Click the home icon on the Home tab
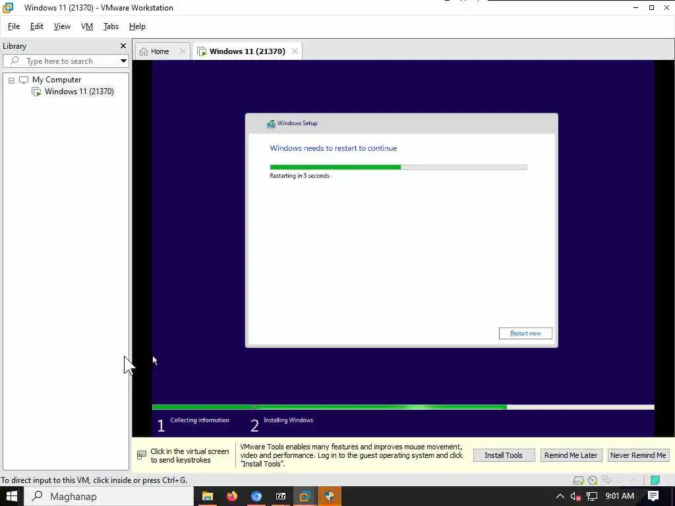 [x=144, y=51]
